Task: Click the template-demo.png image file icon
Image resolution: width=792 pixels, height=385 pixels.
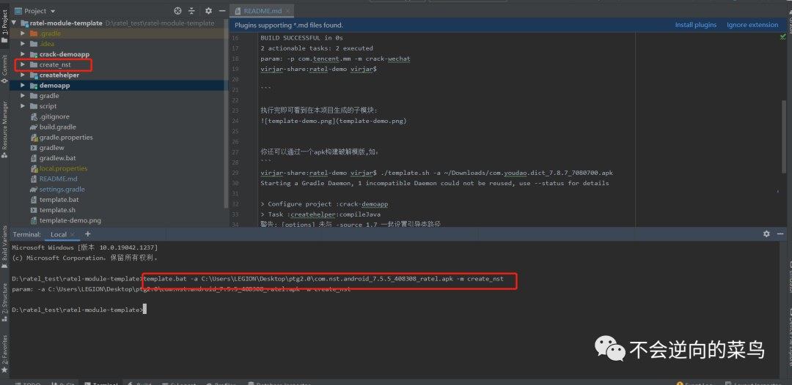Action: tap(33, 220)
